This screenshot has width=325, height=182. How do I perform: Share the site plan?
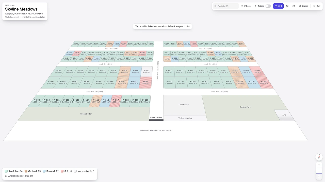tap(303, 6)
